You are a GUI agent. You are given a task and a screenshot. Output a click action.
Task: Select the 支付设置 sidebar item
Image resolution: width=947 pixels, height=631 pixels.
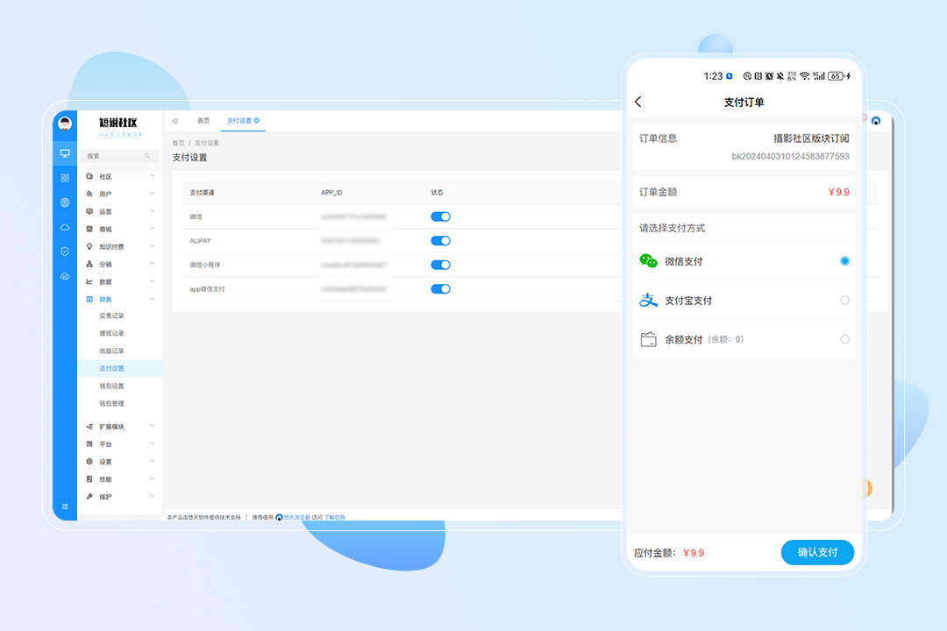(119, 368)
